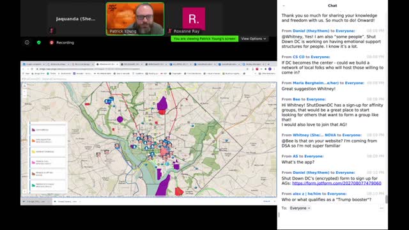
Task: Click the message 'Great suggestion Whitney!'
Action: coord(308,89)
